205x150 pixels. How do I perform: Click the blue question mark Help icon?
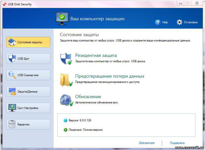(158, 22)
